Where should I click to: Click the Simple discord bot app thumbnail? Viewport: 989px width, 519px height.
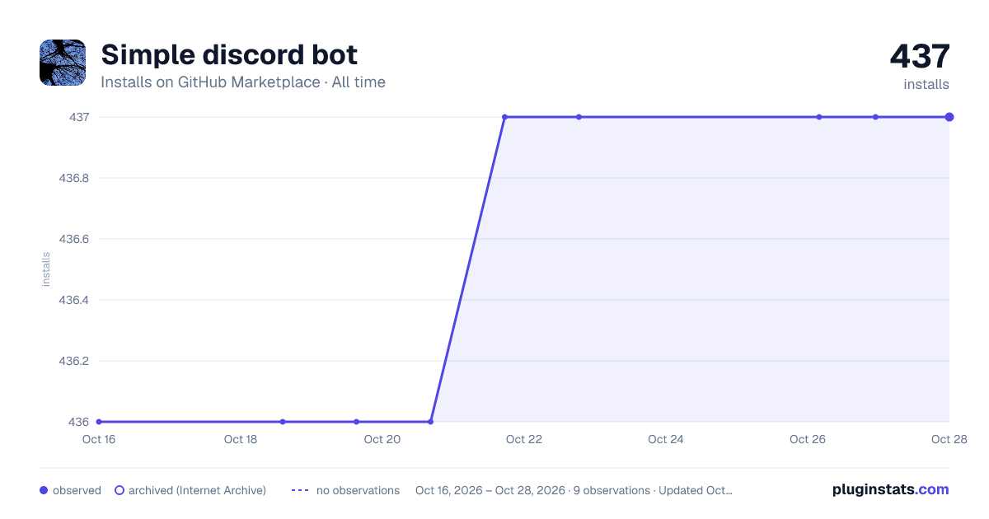[63, 63]
